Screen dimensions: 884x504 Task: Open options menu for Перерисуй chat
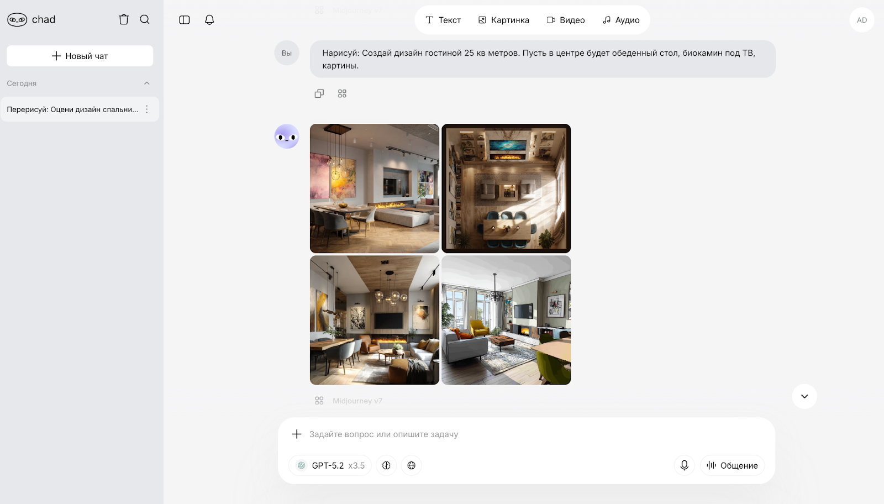coord(147,109)
